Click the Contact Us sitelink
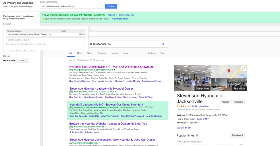 pyautogui.click(x=94, y=116)
